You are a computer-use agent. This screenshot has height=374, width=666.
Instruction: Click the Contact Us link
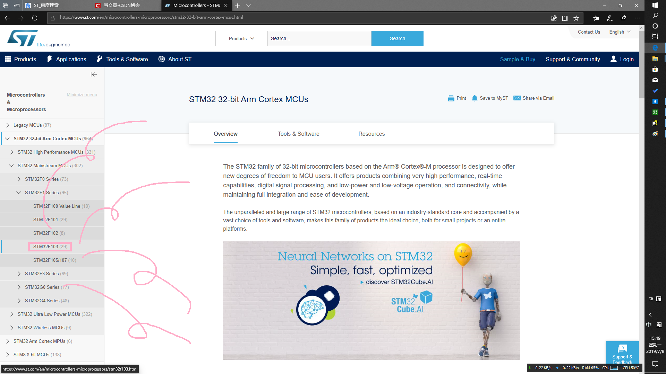589,32
